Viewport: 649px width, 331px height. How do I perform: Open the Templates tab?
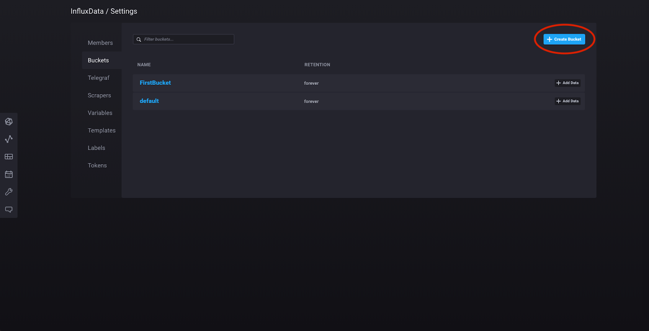click(101, 130)
